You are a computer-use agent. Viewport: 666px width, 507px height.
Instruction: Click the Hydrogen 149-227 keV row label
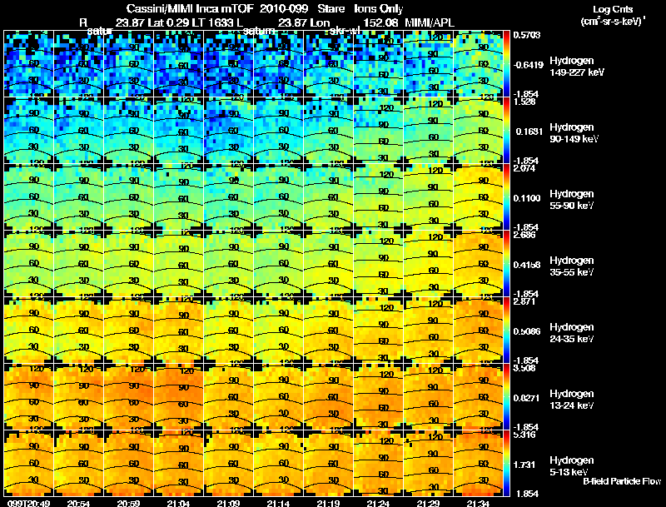click(x=577, y=67)
